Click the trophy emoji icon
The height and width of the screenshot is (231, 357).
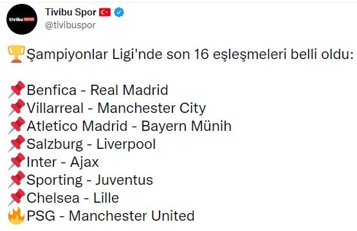tap(16, 54)
